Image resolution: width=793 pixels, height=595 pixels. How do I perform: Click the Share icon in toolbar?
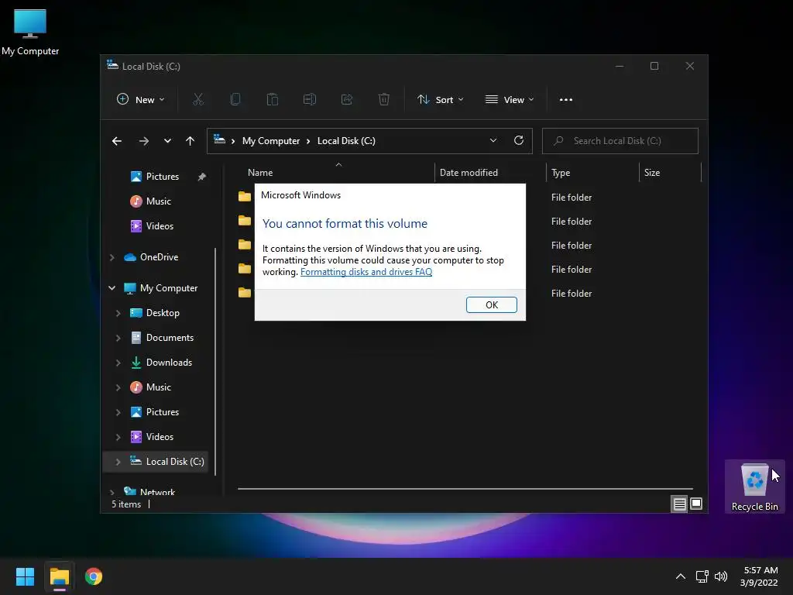[346, 100]
